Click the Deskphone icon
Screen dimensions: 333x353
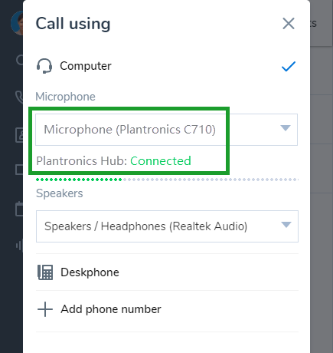coord(45,272)
